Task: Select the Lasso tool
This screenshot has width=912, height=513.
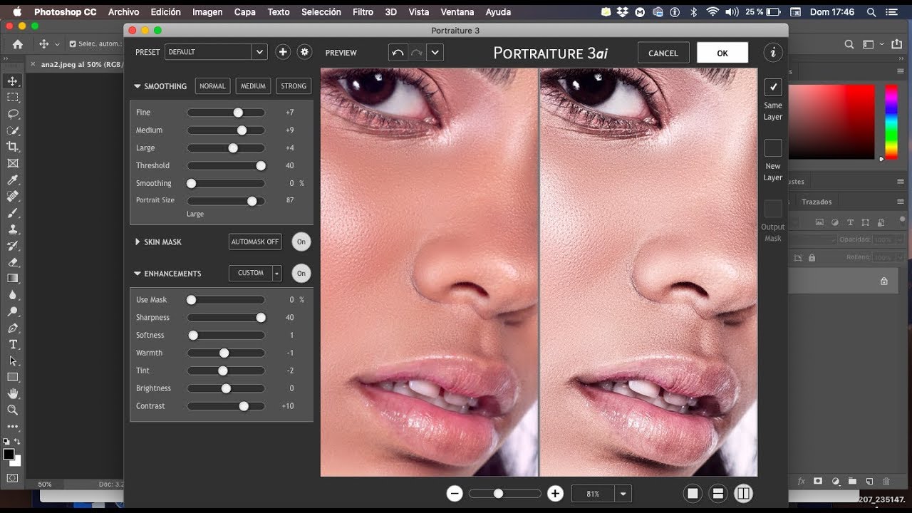Action: tap(13, 114)
